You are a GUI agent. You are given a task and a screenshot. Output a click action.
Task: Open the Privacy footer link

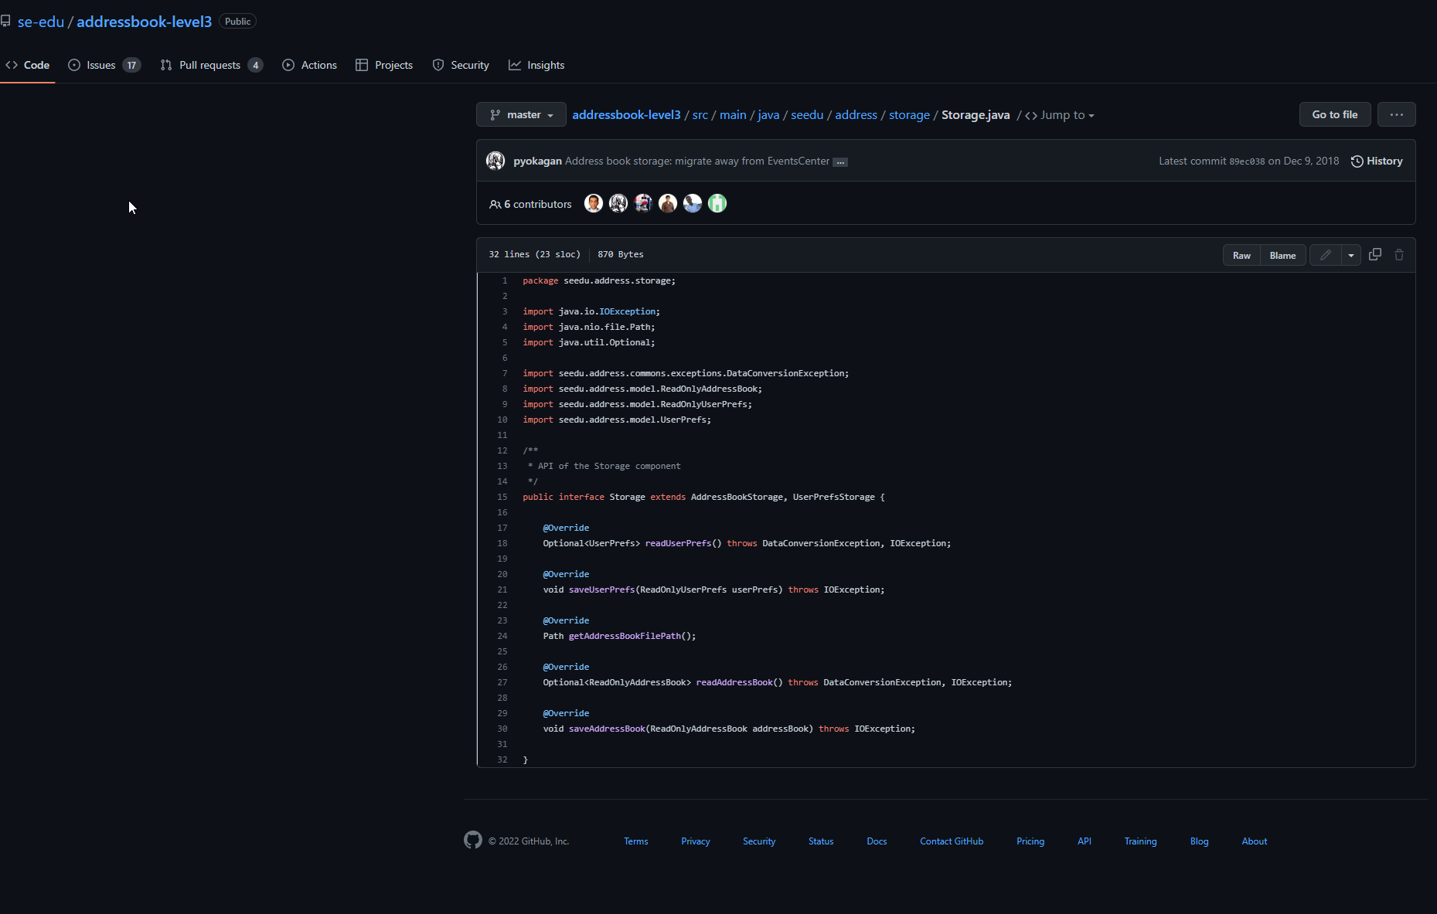(x=696, y=841)
